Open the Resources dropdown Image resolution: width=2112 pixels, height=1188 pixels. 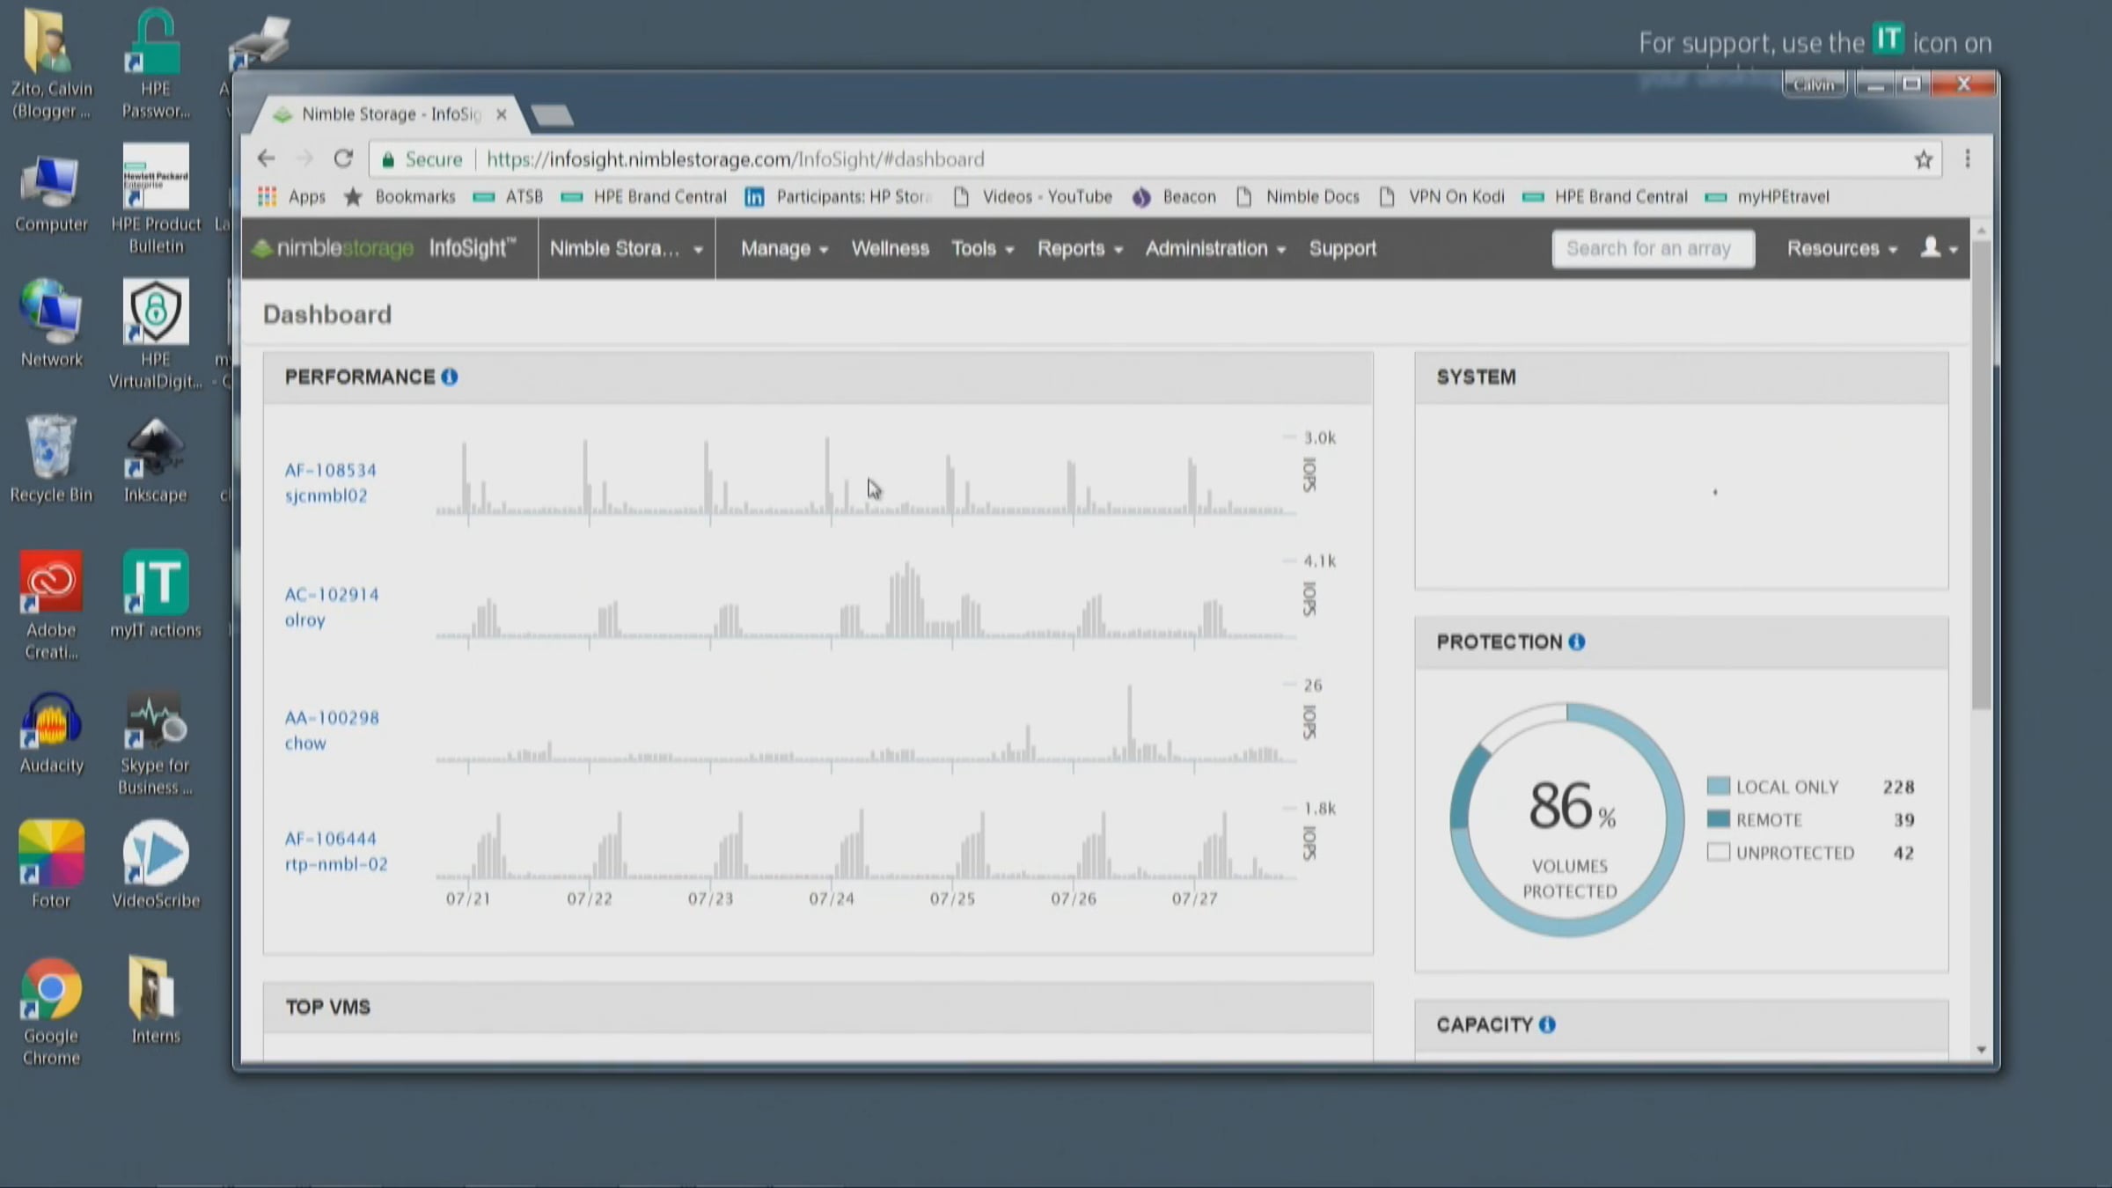(x=1841, y=249)
